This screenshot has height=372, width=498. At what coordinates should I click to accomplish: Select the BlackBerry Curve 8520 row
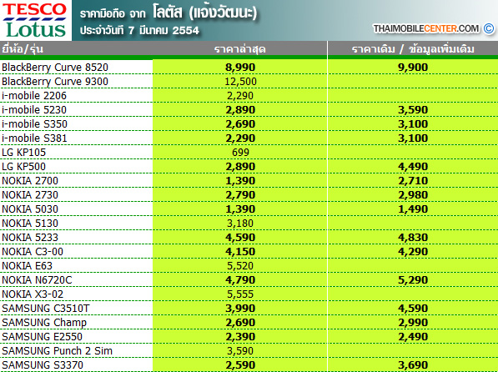point(249,67)
